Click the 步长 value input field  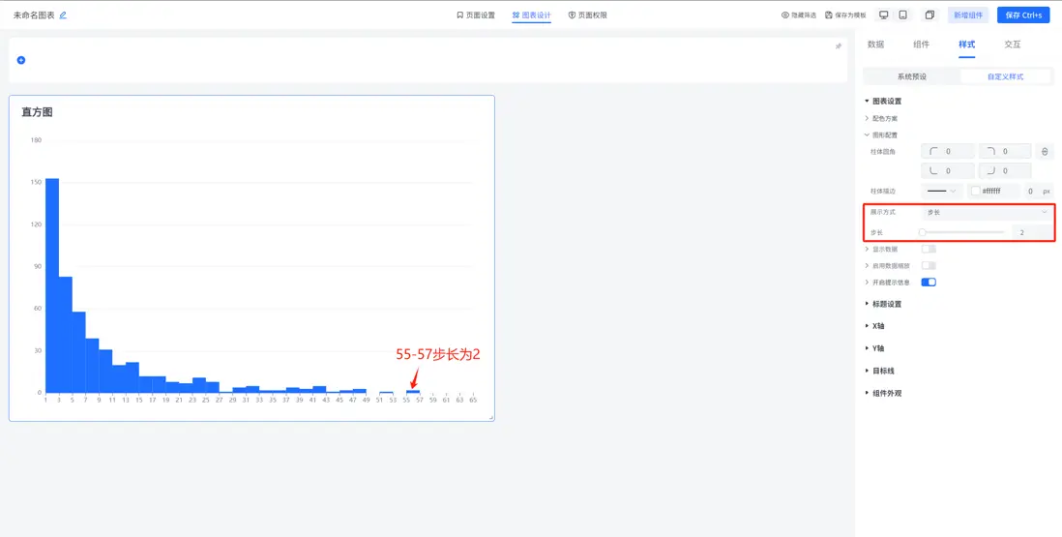pos(1030,232)
